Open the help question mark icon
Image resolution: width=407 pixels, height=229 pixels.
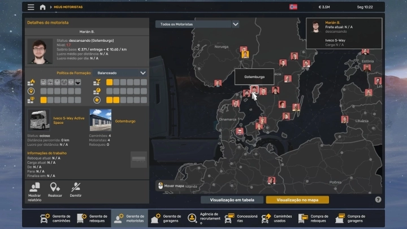point(378,200)
